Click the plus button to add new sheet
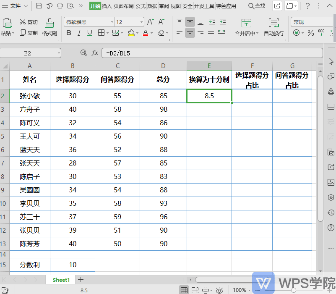 (81, 279)
